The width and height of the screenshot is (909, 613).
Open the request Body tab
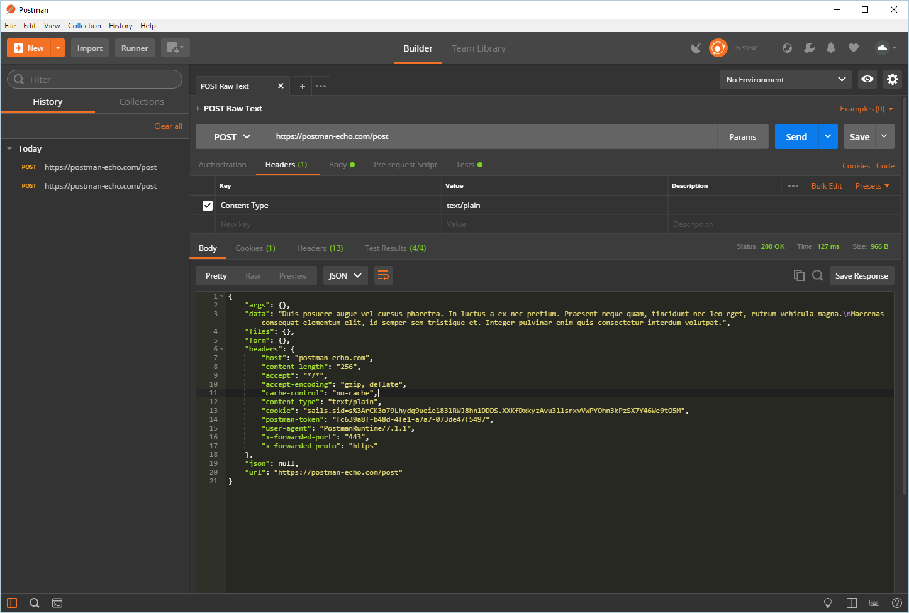pyautogui.click(x=342, y=165)
